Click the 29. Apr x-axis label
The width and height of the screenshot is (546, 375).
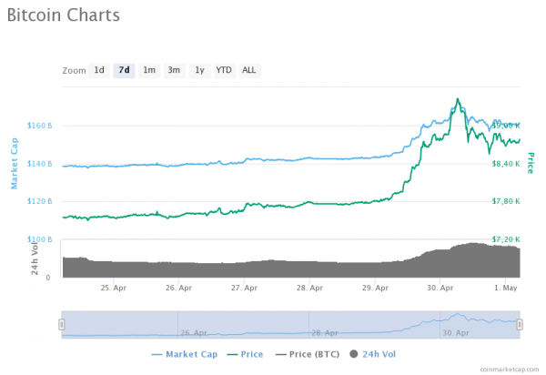pyautogui.click(x=375, y=288)
